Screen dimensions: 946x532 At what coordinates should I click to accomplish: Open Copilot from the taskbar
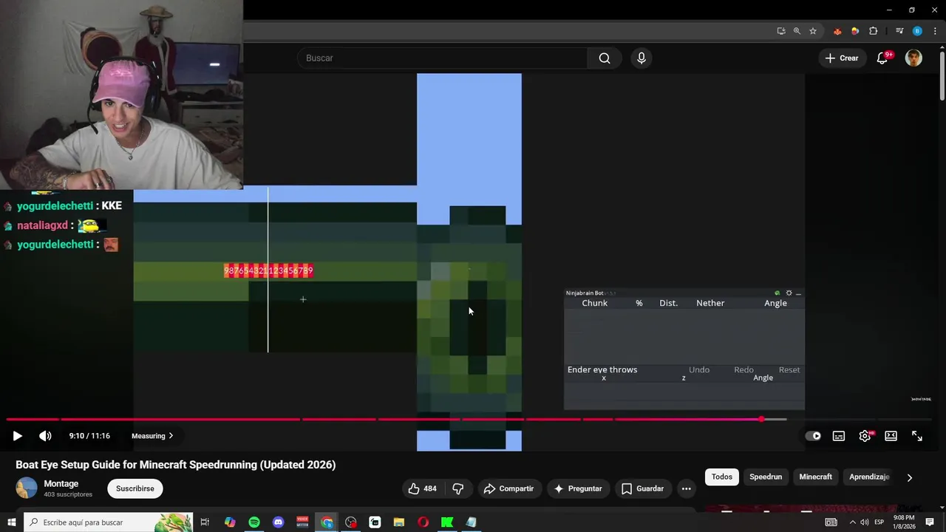click(230, 522)
